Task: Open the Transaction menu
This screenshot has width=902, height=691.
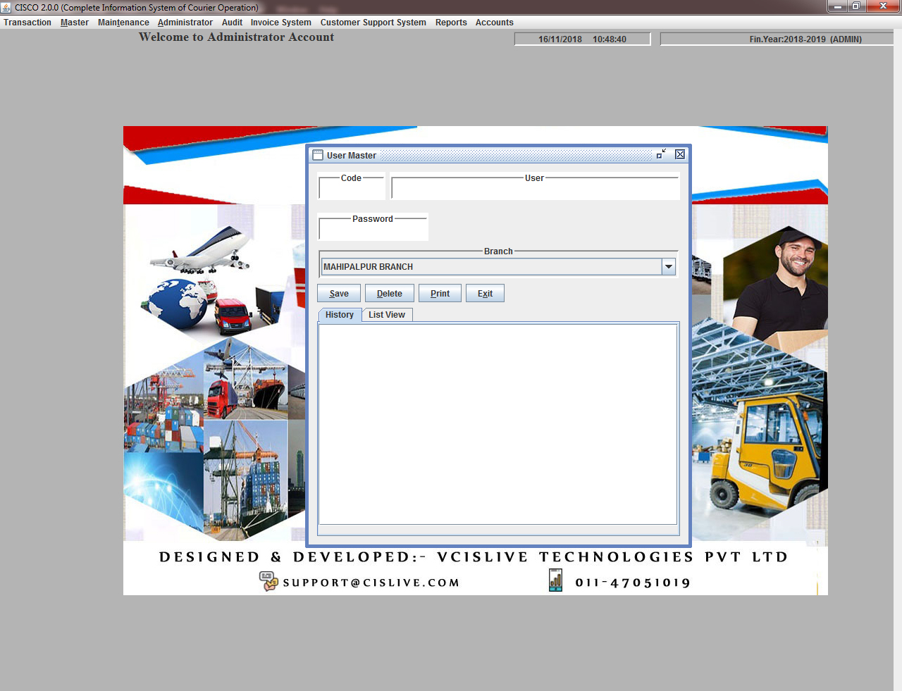Action: (x=27, y=23)
